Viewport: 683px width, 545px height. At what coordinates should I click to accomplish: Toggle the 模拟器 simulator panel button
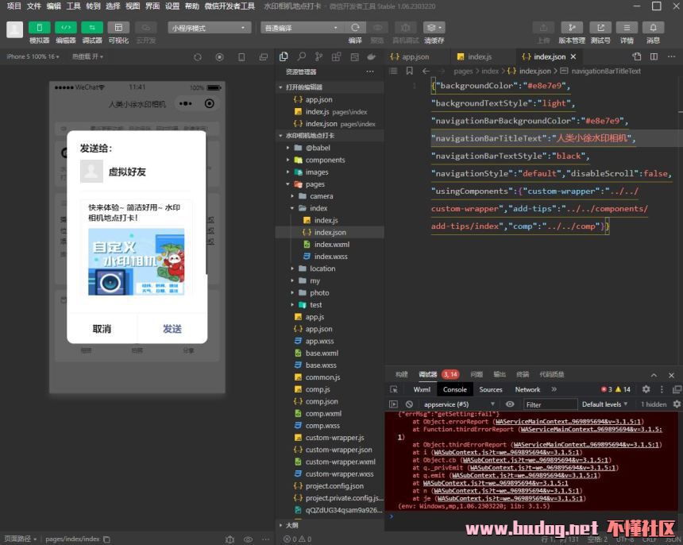(x=39, y=28)
